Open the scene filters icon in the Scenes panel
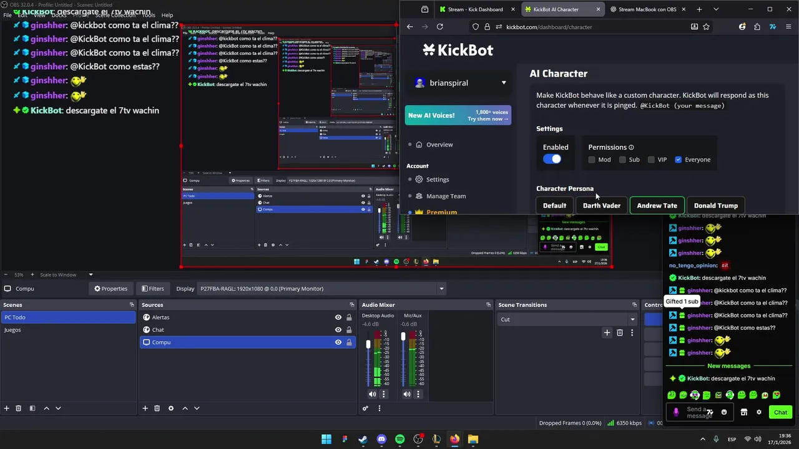The height and width of the screenshot is (449, 799). [32, 408]
